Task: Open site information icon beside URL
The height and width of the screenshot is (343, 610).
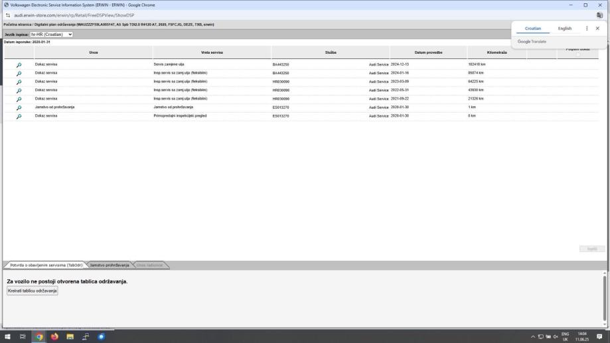Action: [8, 15]
